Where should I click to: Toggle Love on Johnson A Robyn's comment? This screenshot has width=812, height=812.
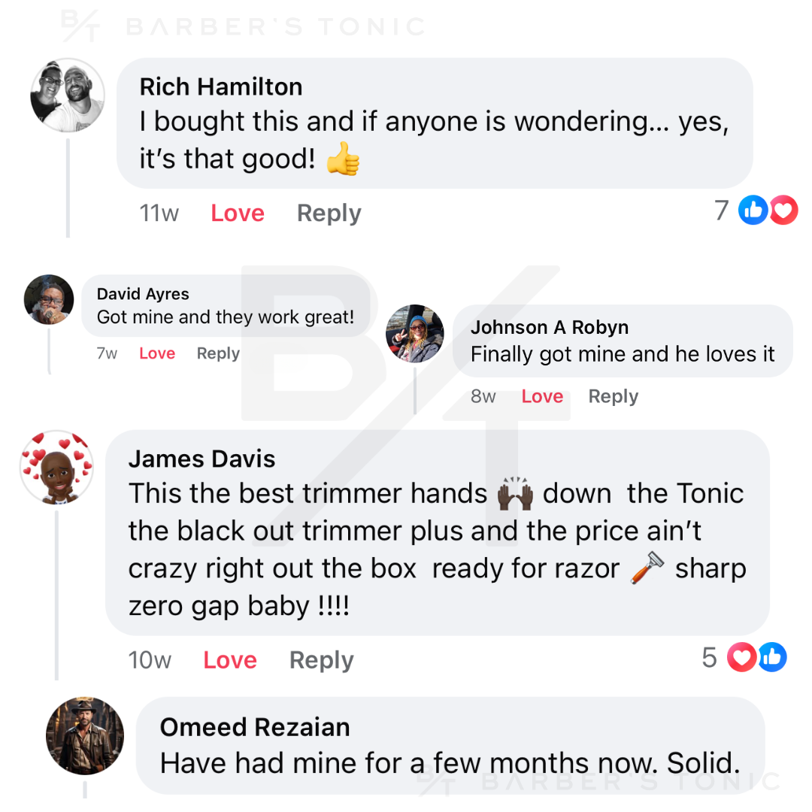(x=542, y=396)
